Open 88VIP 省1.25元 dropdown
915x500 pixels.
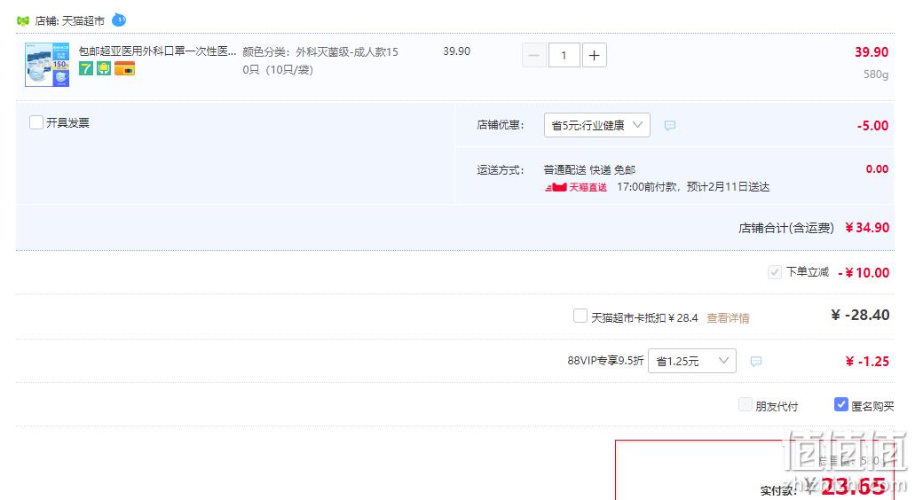tap(691, 361)
